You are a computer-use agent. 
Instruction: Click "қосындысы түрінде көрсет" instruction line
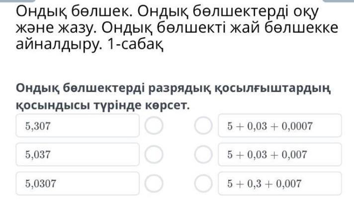[x=103, y=106]
